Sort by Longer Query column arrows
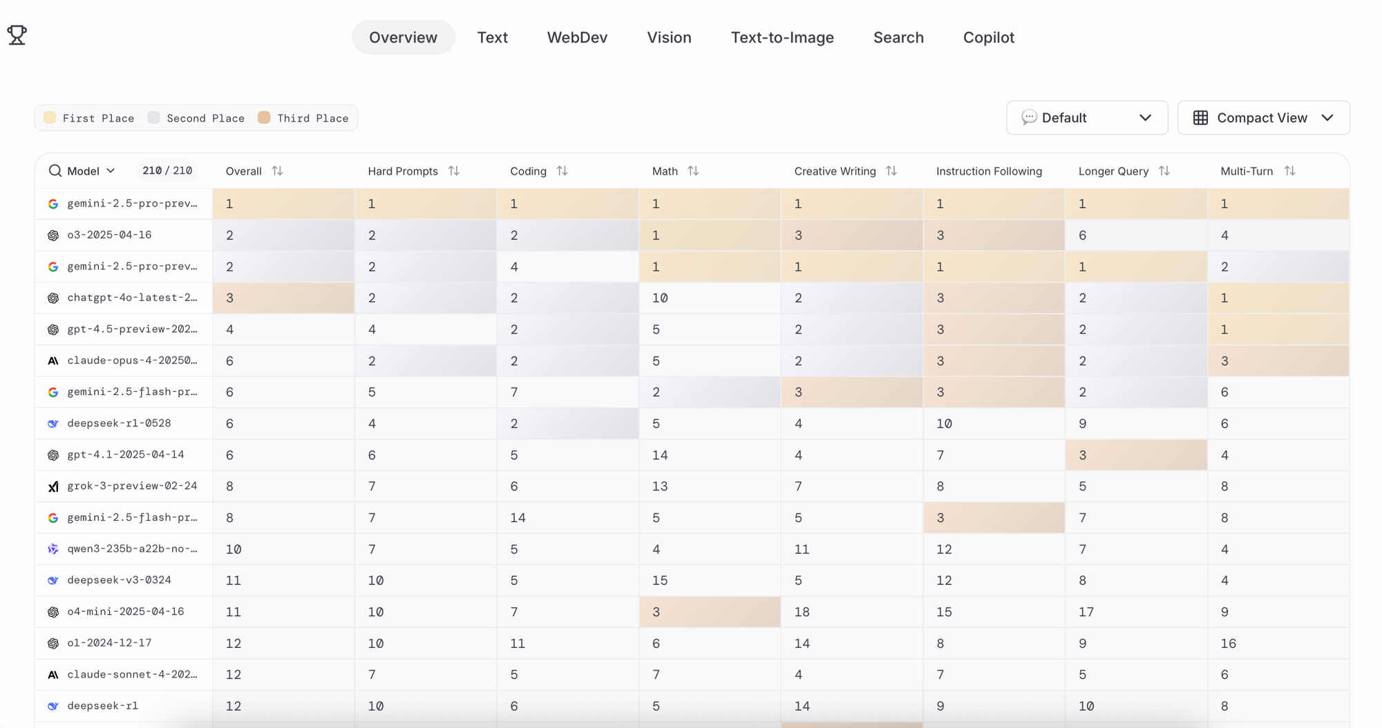Image resolution: width=1382 pixels, height=728 pixels. [x=1164, y=171]
